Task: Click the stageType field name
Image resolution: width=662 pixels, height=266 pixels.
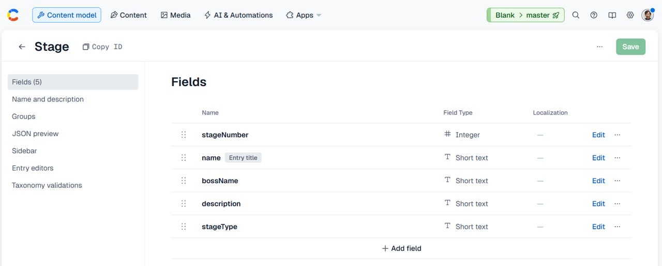Action: (219, 227)
